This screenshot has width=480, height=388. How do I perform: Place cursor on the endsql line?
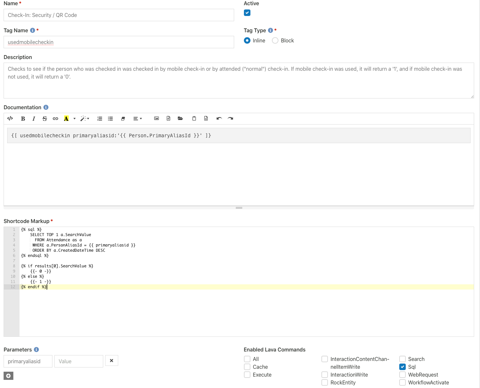(x=35, y=256)
